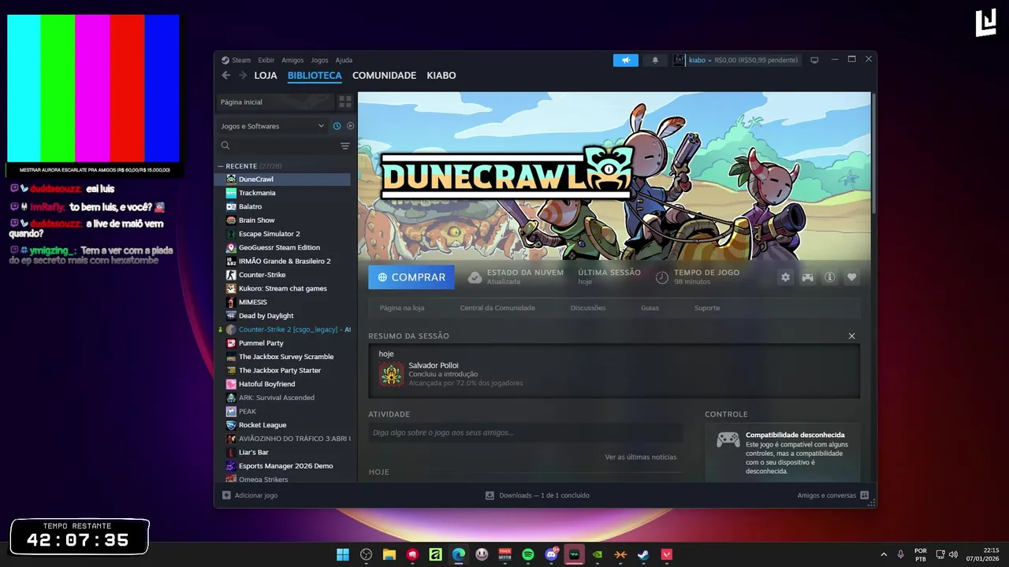Click the game page vertical scrollbar
Screen dimensions: 1009x567
[873, 153]
